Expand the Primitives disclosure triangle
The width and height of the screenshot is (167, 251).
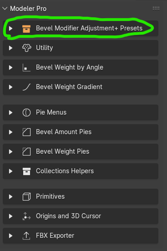pos(11,196)
